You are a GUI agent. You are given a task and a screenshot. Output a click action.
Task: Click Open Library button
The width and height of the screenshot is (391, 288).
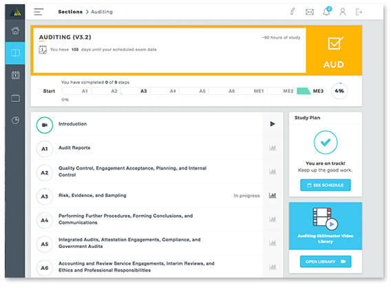(326, 262)
